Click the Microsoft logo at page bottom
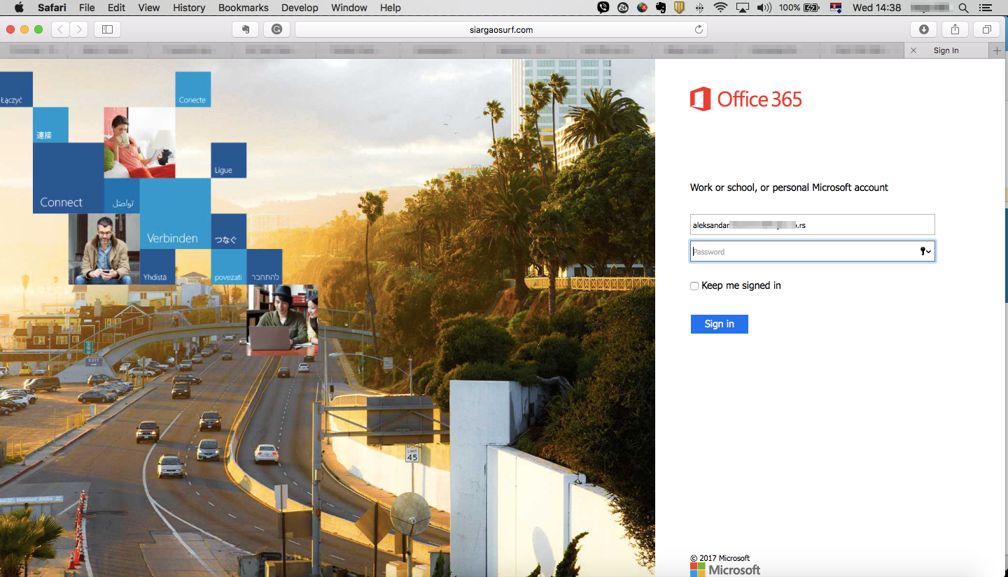Image resolution: width=1008 pixels, height=577 pixels. [x=725, y=570]
